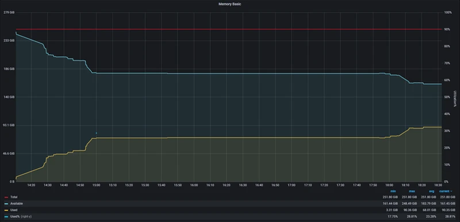Toggle visibility of the Available series
This screenshot has height=222, width=460.
(17, 204)
